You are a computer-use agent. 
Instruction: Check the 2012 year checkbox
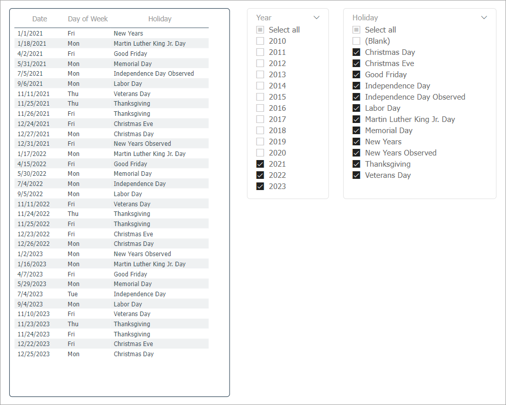point(260,64)
